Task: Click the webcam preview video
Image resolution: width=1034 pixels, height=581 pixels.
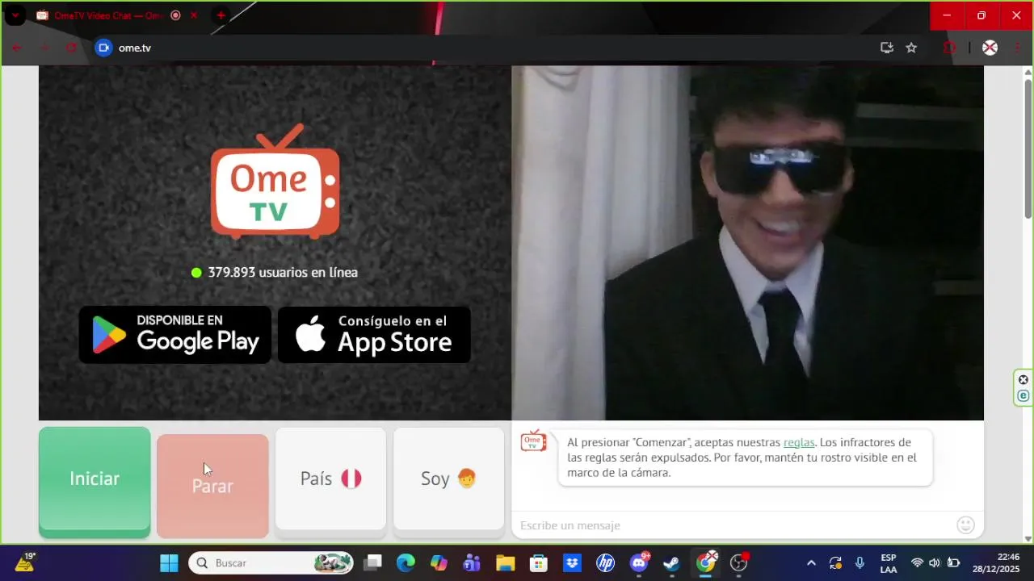Action: click(747, 243)
